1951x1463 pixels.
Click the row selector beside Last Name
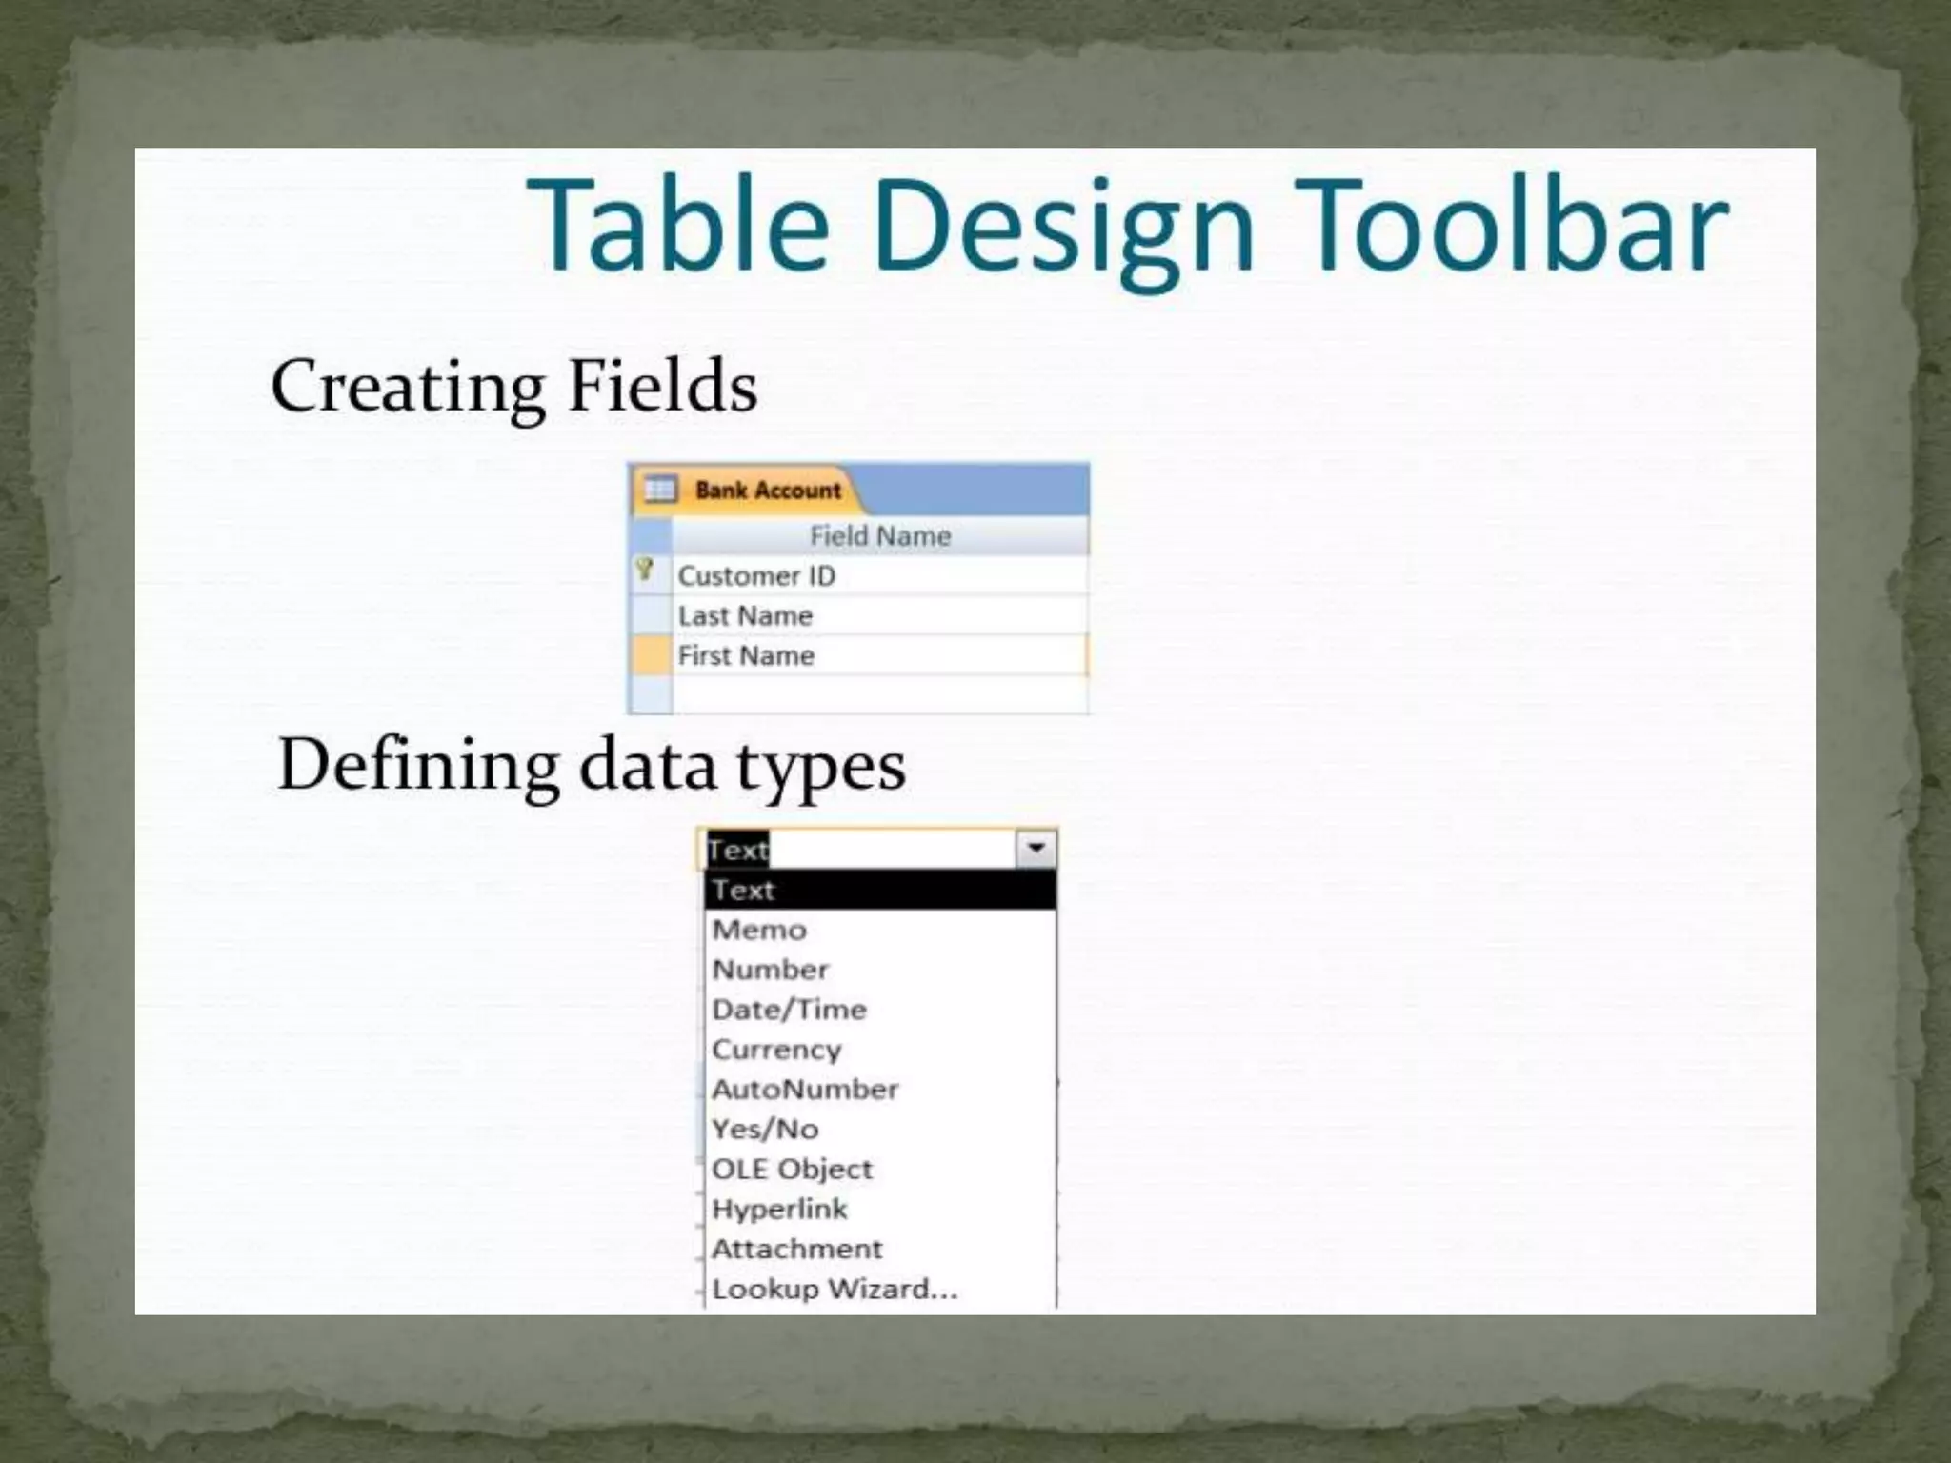pyautogui.click(x=652, y=615)
